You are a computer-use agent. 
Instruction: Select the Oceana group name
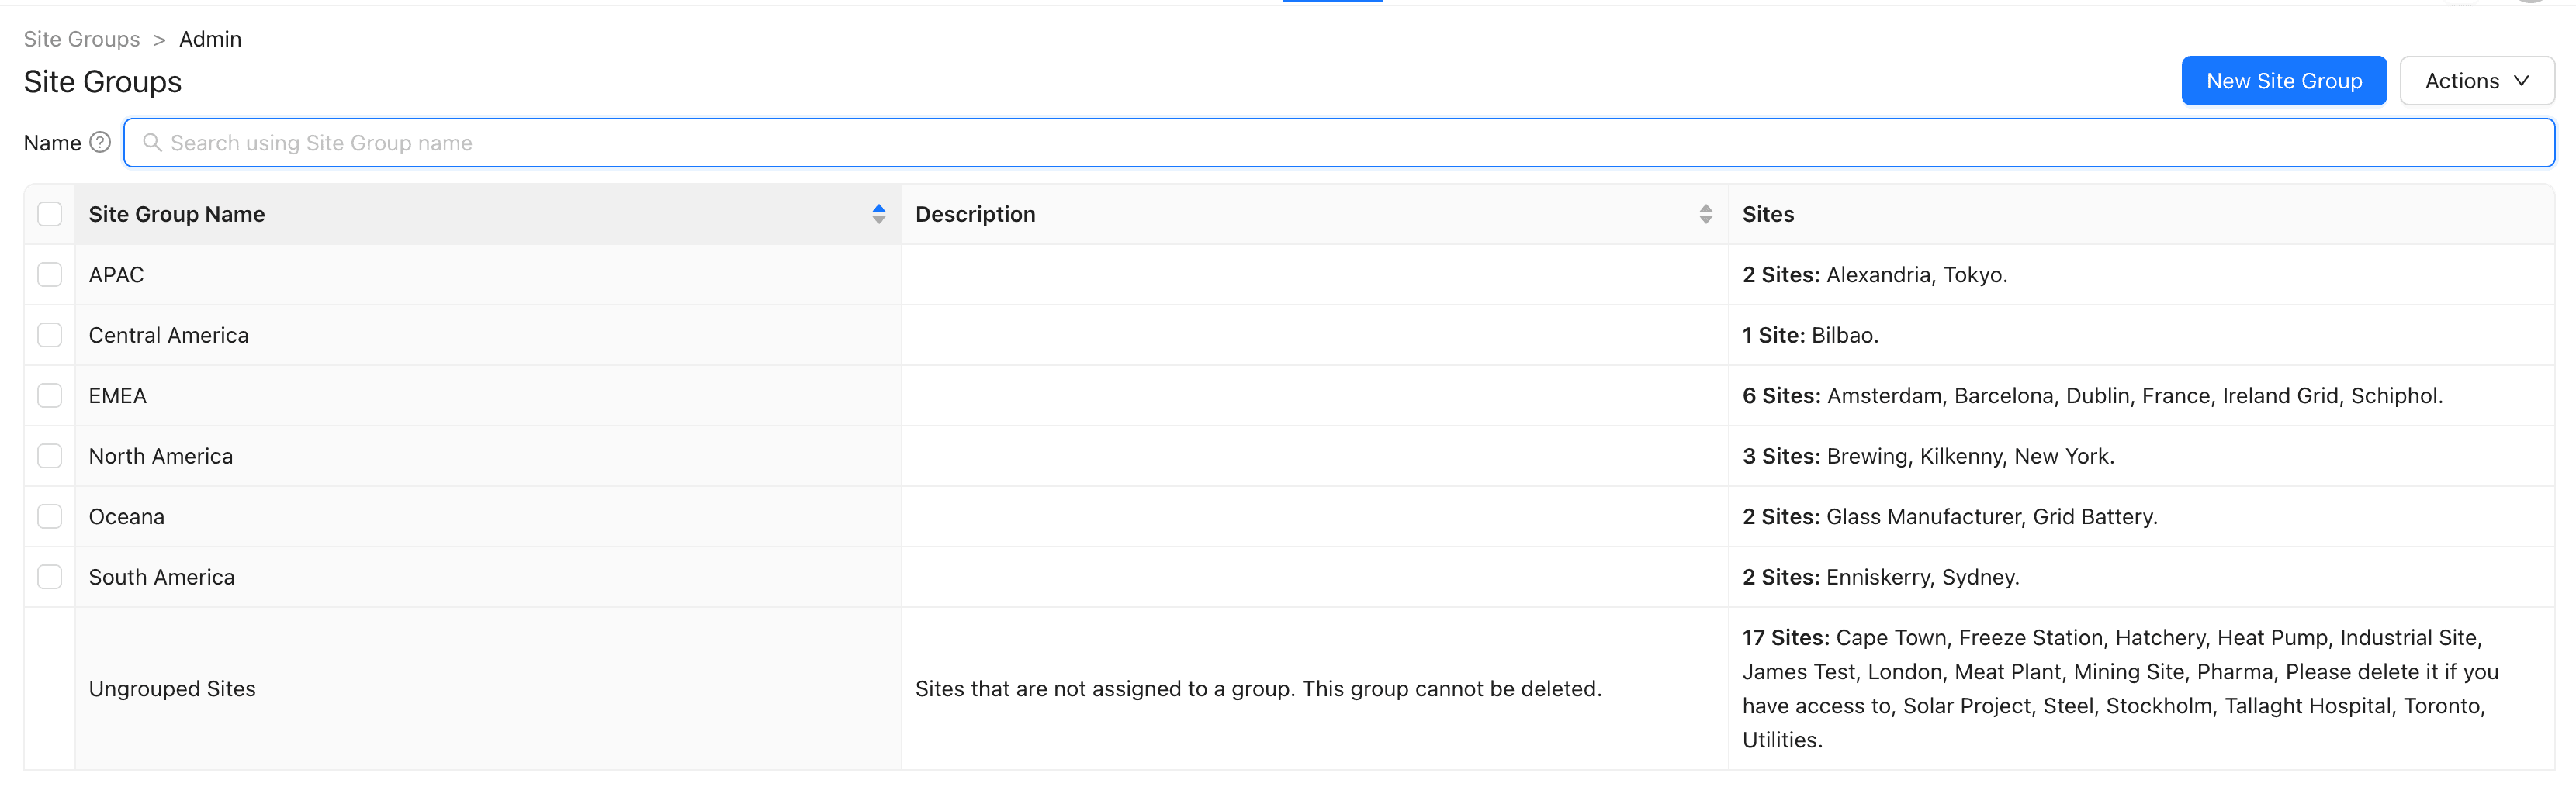pos(126,516)
